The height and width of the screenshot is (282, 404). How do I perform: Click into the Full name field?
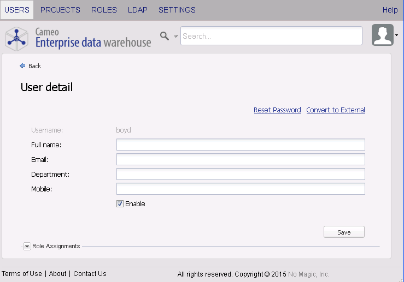[241, 145]
